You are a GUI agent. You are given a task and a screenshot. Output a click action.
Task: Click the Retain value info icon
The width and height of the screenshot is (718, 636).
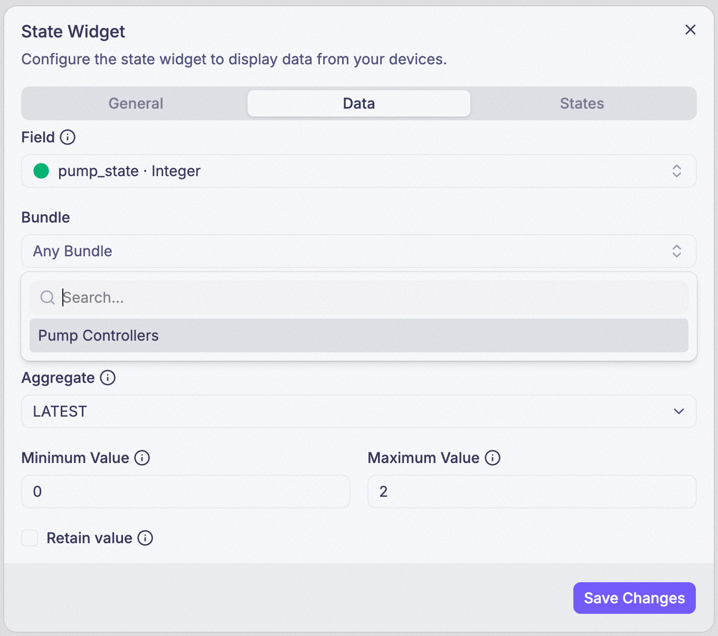click(x=145, y=538)
